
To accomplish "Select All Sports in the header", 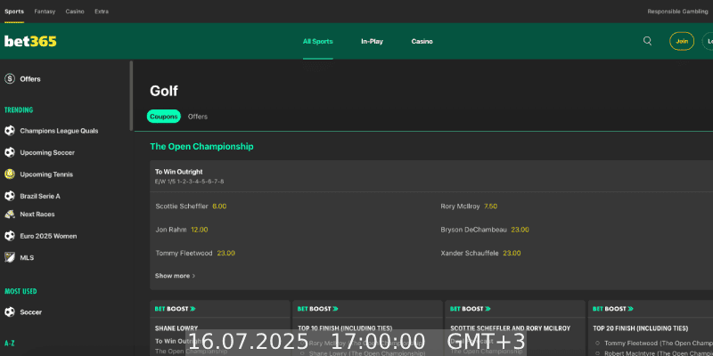I will (318, 41).
